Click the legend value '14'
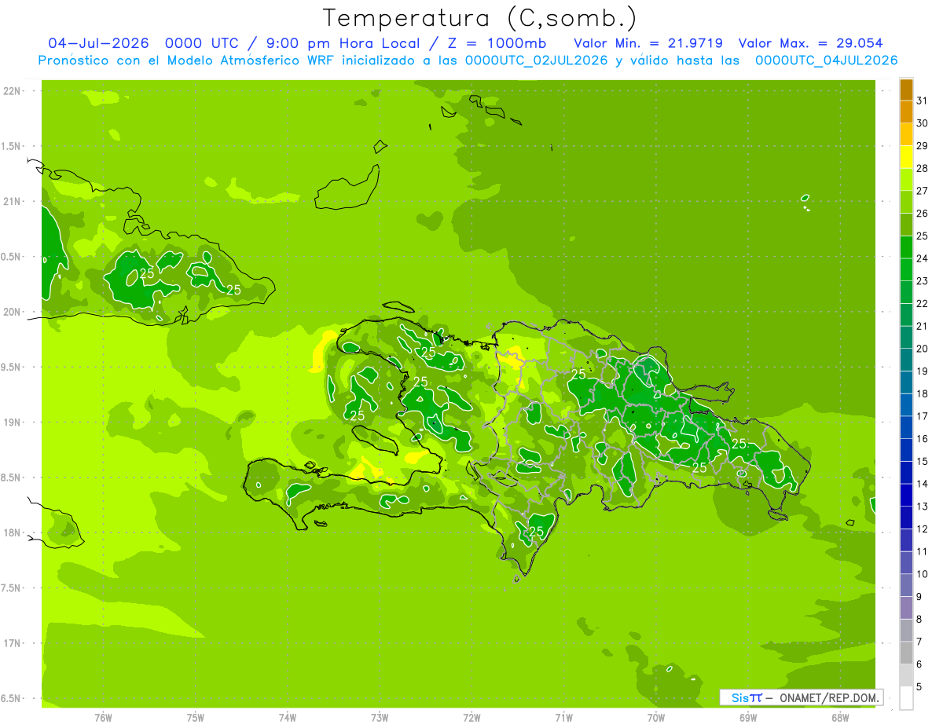Viewport: 943px width, 728px height. [923, 484]
